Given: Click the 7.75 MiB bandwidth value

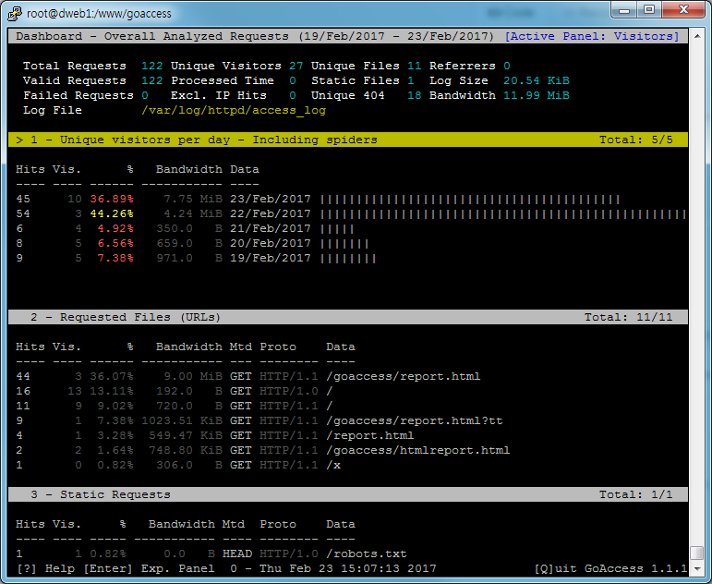Looking at the screenshot, I should [193, 199].
